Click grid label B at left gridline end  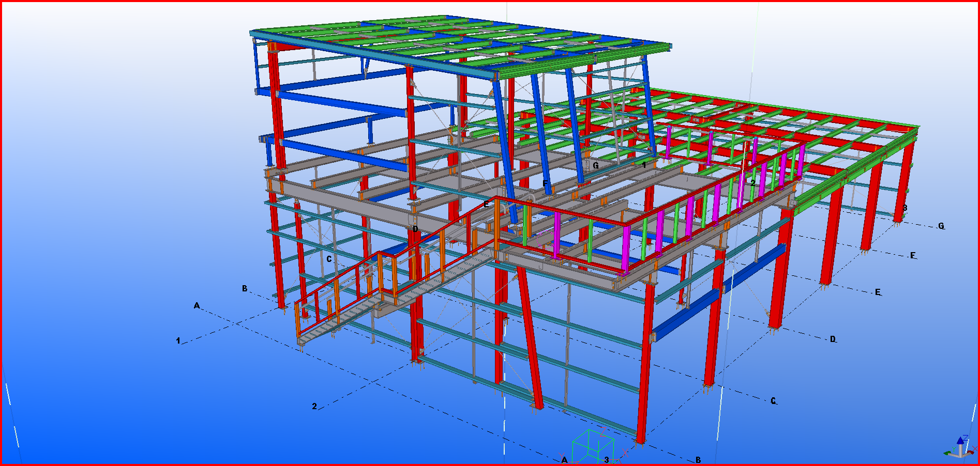pos(245,288)
